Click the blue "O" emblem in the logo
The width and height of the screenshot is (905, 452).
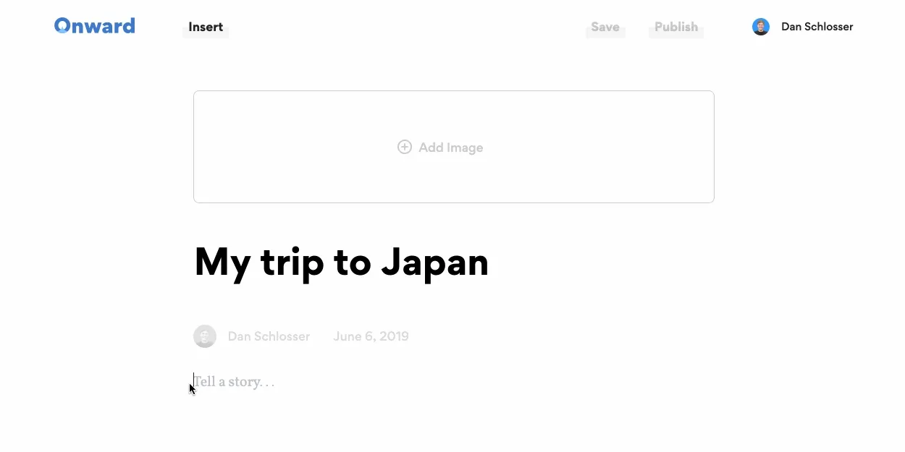point(62,26)
